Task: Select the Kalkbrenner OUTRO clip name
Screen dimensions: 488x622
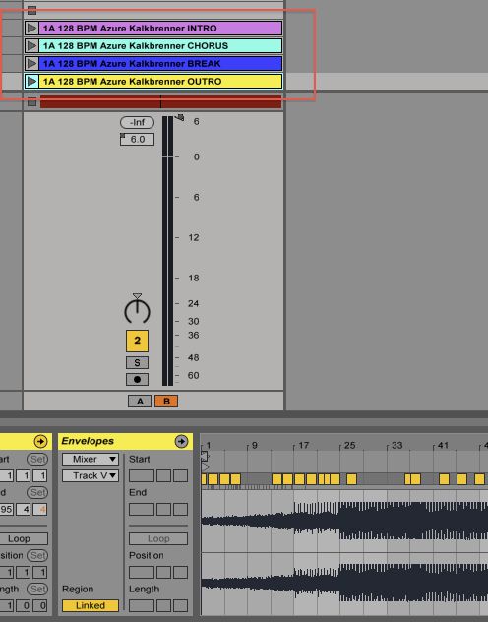Action: pos(160,82)
